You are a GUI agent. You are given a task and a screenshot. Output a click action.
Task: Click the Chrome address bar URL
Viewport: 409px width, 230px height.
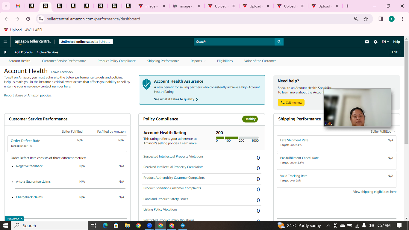[x=93, y=19]
